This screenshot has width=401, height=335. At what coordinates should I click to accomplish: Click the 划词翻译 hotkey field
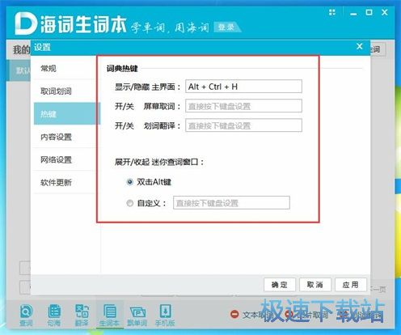tap(243, 125)
